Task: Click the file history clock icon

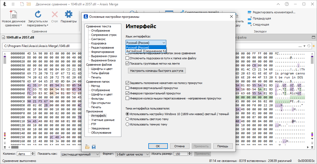Action: (x=309, y=46)
